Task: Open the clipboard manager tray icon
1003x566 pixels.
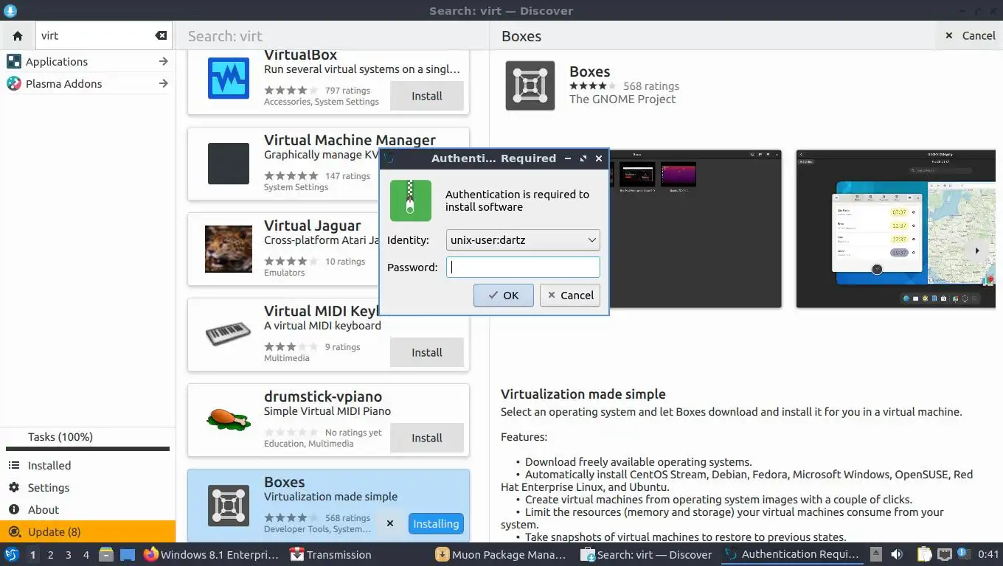Action: [x=926, y=554]
